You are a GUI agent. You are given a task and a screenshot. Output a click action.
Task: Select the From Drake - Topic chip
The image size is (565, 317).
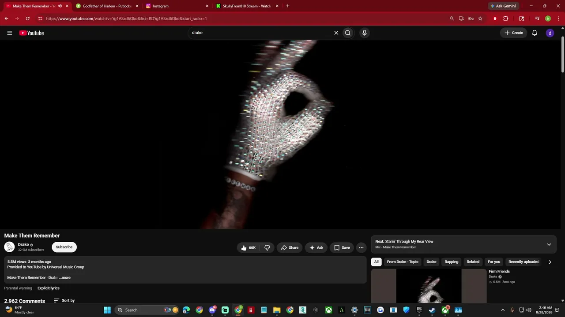coord(403,262)
